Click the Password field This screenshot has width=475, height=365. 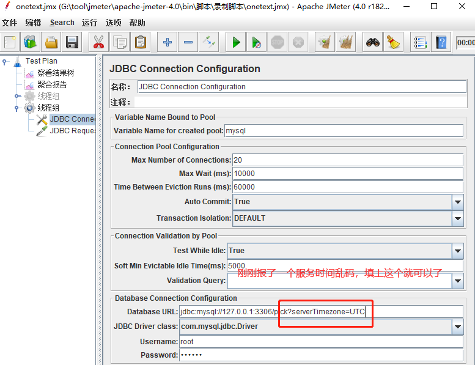(321, 355)
